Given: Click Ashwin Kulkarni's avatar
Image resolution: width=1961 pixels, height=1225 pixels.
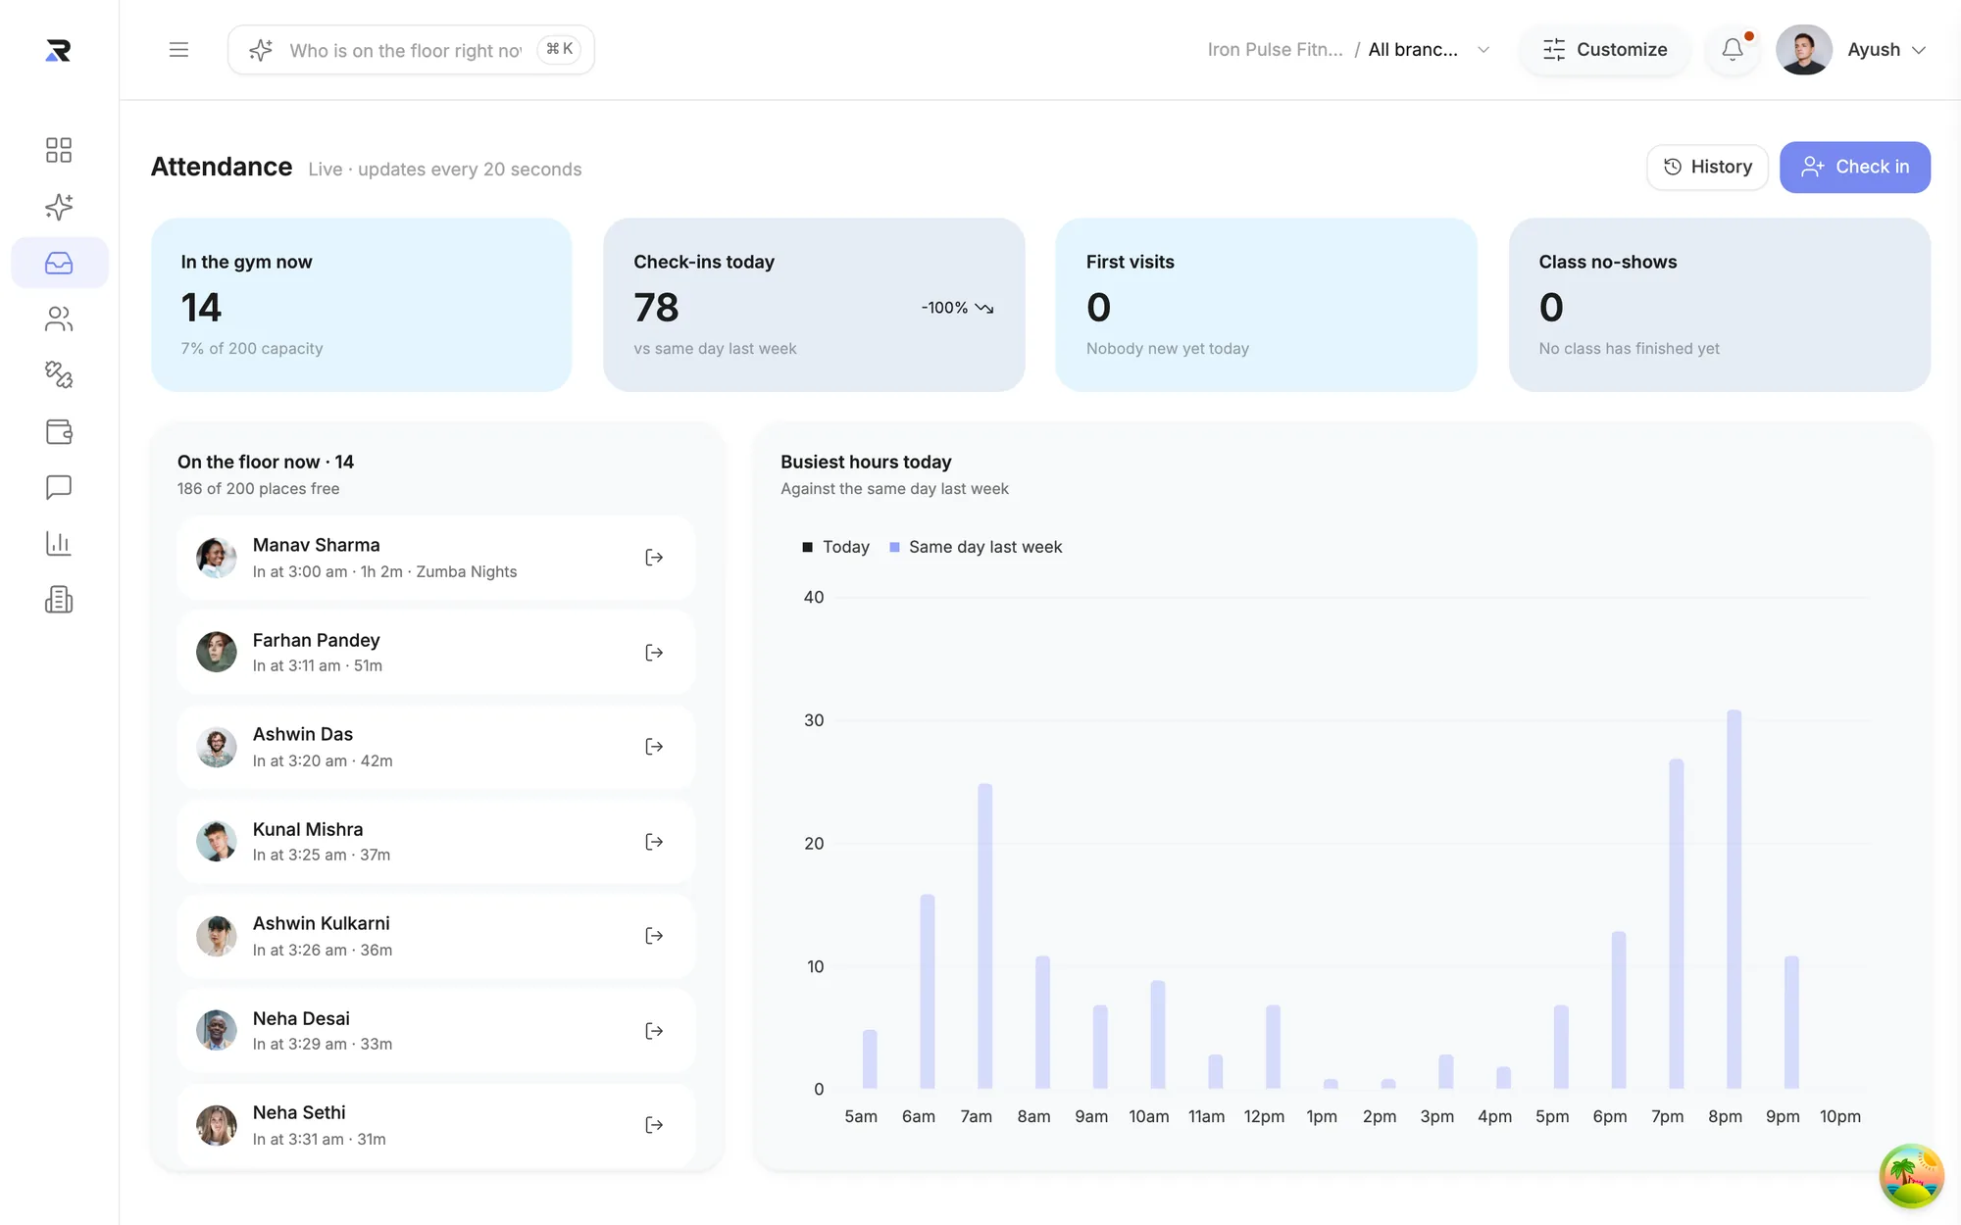Looking at the screenshot, I should [x=216, y=936].
